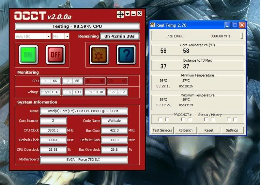Click the CPU core 2 temperature box
Image resolution: width=261 pixels, height=185 pixels.
72,81
